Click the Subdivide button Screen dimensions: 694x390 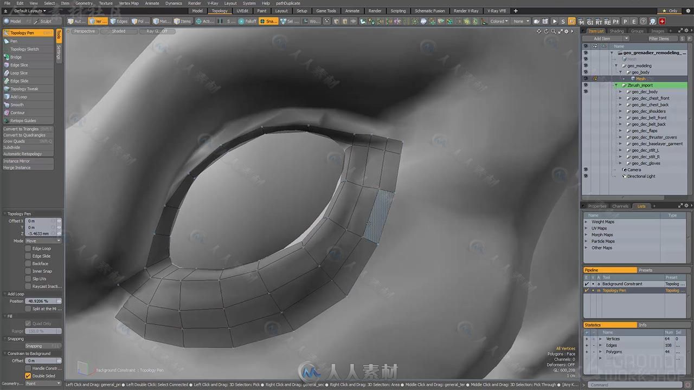coord(28,147)
